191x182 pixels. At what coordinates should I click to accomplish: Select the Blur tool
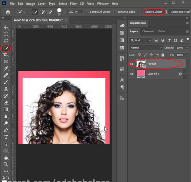tap(6, 116)
